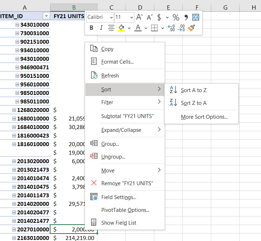261x241 pixels.
Task: Open accounting format dropdown arrow
Action: tap(167, 17)
